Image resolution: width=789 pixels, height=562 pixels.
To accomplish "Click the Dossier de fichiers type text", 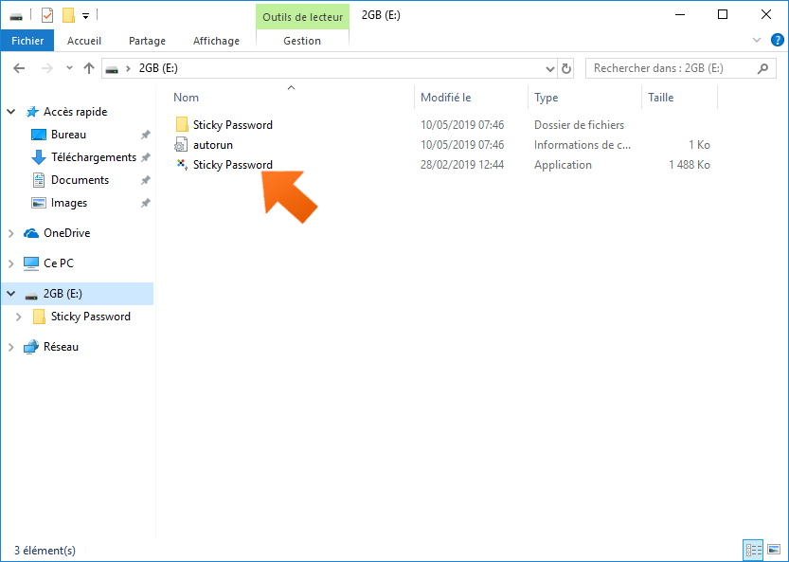I will [x=579, y=125].
